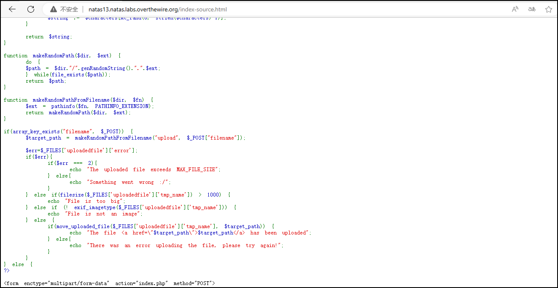The width and height of the screenshot is (558, 288).
Task: Add page to favorites with star icon
Action: pos(548,9)
